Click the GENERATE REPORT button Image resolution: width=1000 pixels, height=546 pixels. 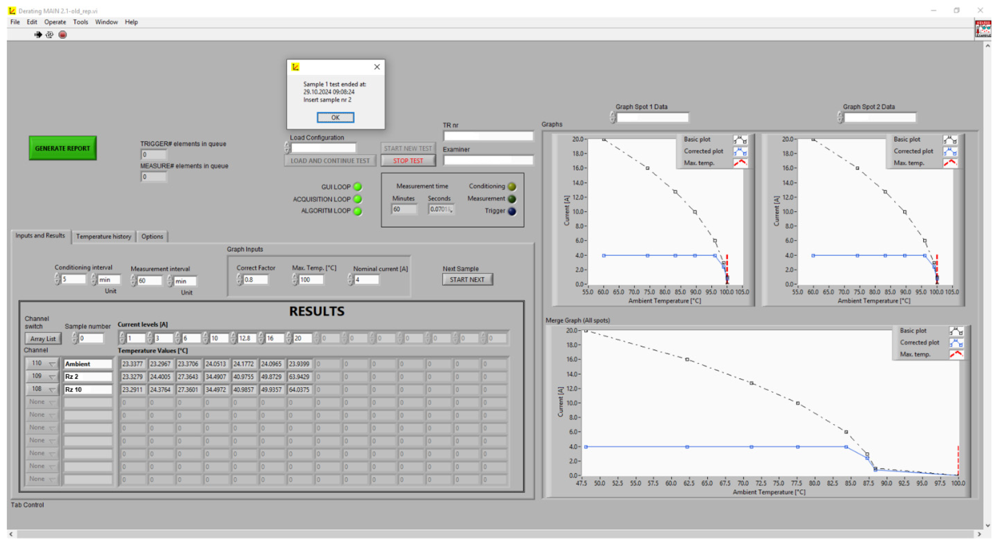click(x=63, y=149)
